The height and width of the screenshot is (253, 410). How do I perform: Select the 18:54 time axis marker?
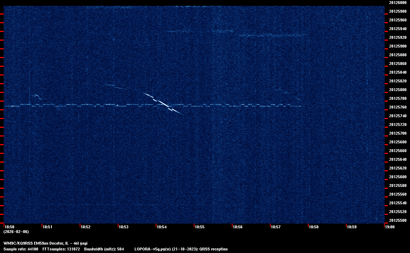162,227
